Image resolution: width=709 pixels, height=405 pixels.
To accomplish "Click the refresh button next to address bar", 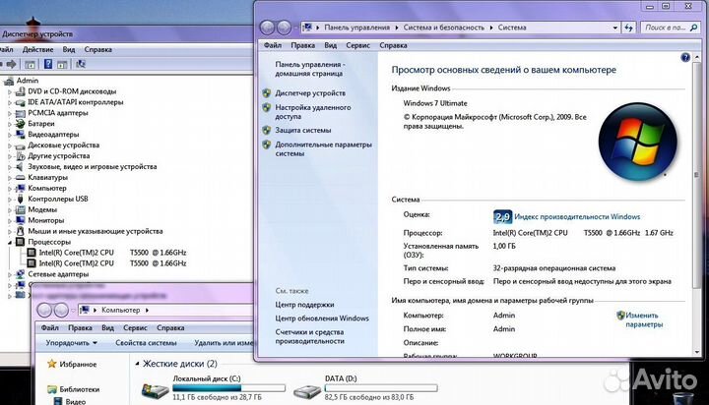I will pyautogui.click(x=628, y=28).
